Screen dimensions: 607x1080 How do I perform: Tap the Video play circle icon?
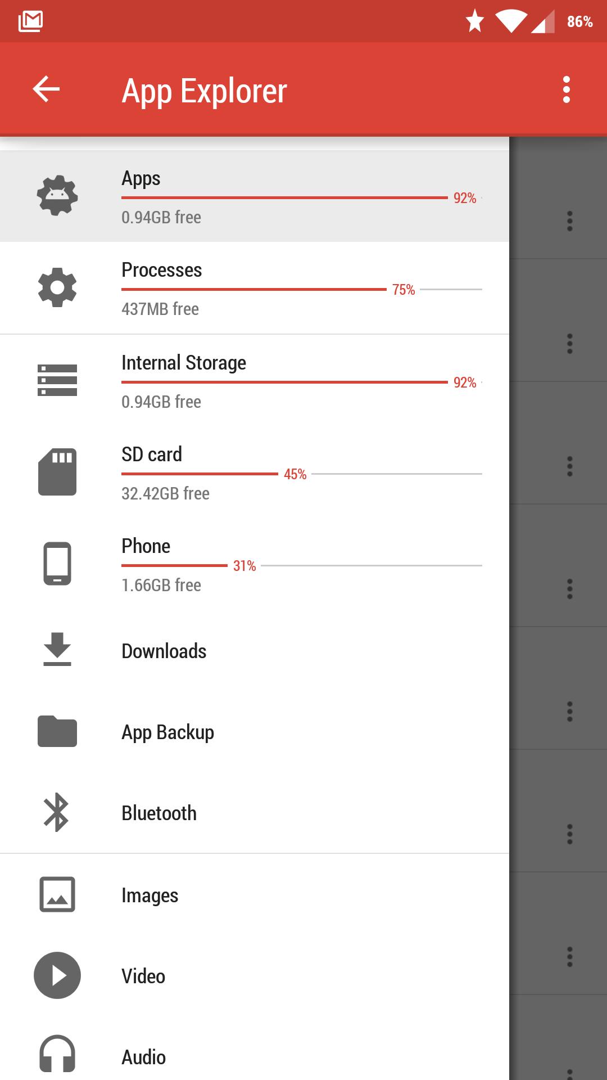[57, 975]
